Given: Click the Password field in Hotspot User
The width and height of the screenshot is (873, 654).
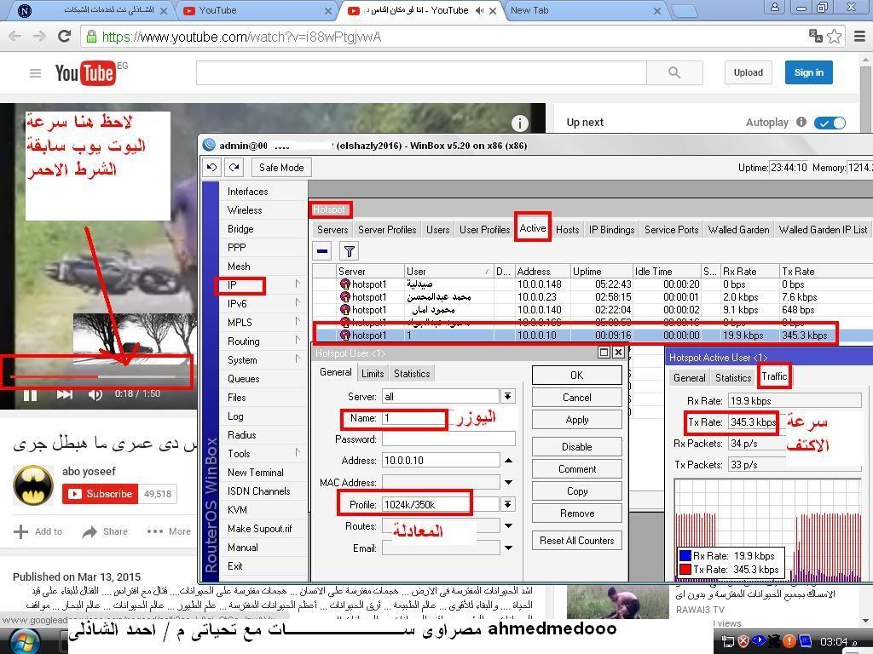Looking at the screenshot, I should [x=448, y=439].
